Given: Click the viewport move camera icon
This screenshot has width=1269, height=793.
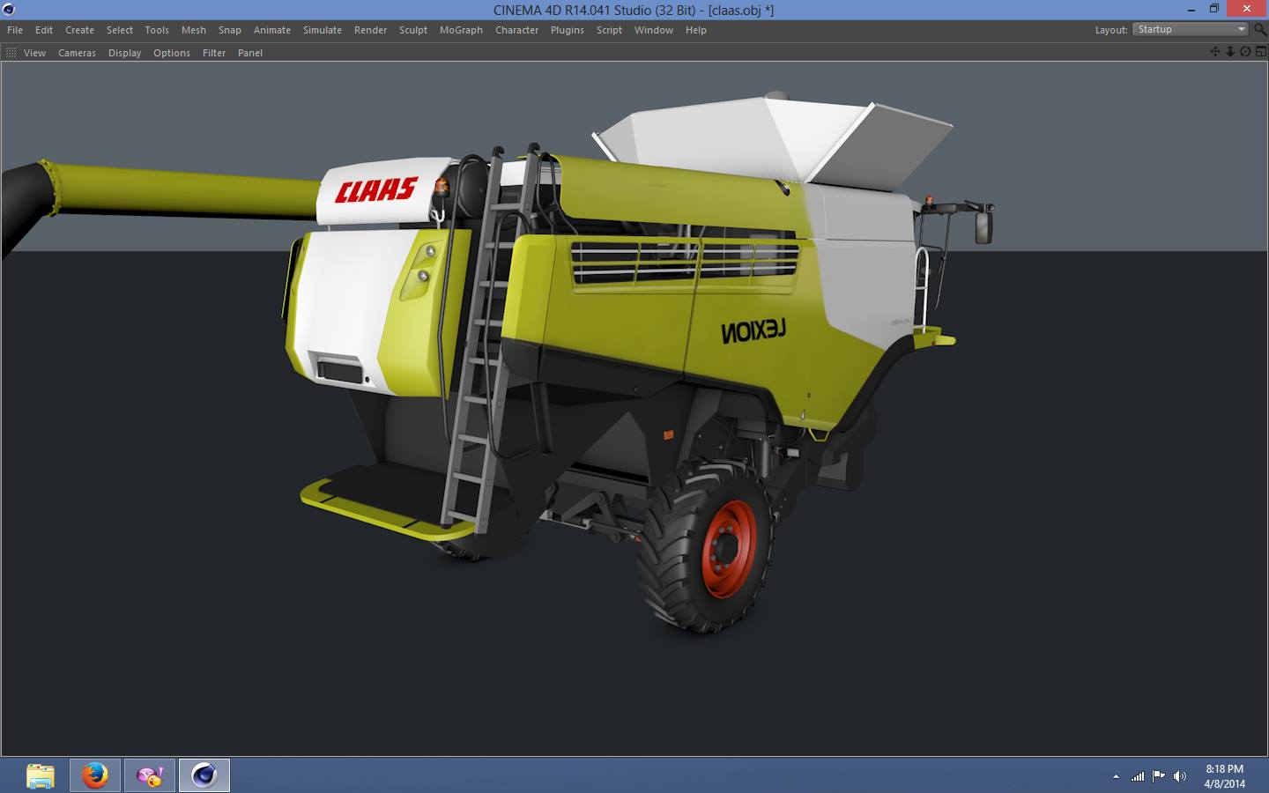Looking at the screenshot, I should pos(1215,52).
